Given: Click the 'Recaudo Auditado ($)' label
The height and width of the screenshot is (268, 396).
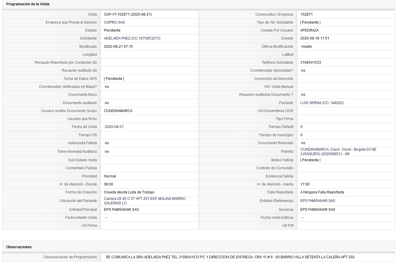Looking at the screenshot, I should (79, 70).
